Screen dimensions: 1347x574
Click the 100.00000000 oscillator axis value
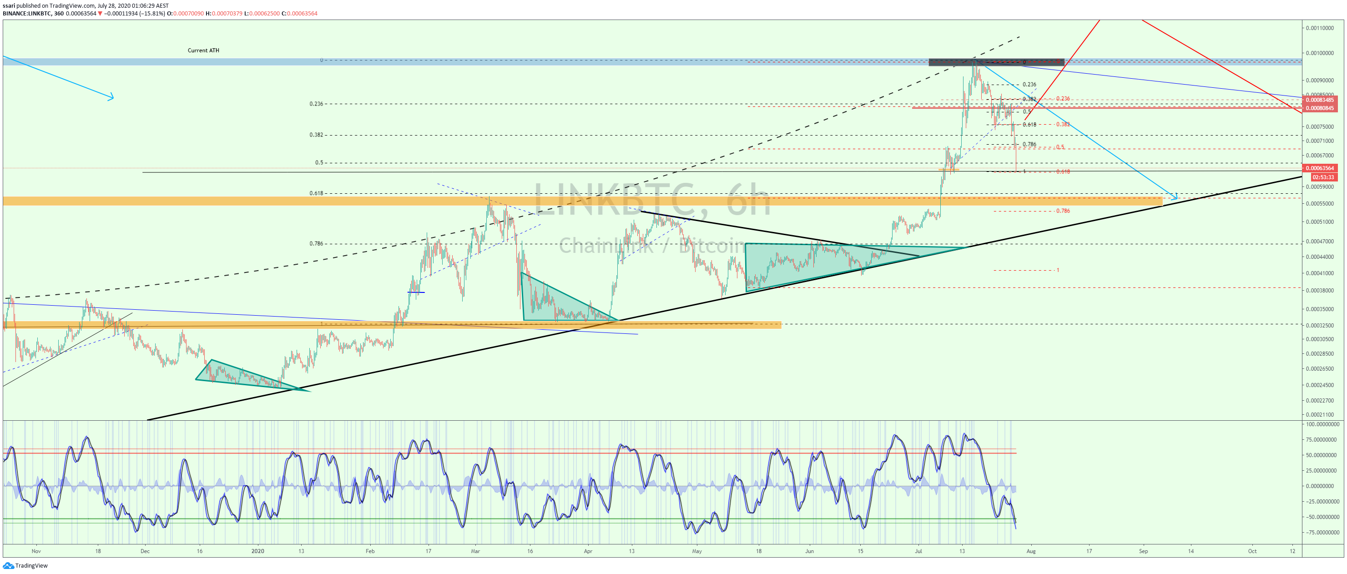pyautogui.click(x=1323, y=424)
